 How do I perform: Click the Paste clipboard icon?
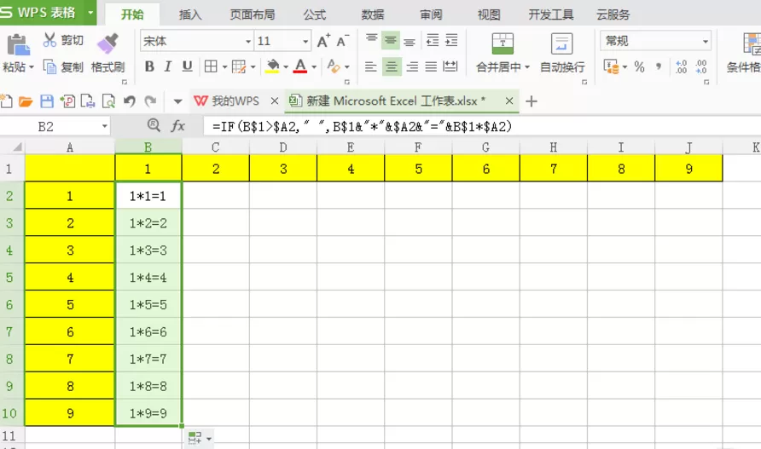coord(18,45)
